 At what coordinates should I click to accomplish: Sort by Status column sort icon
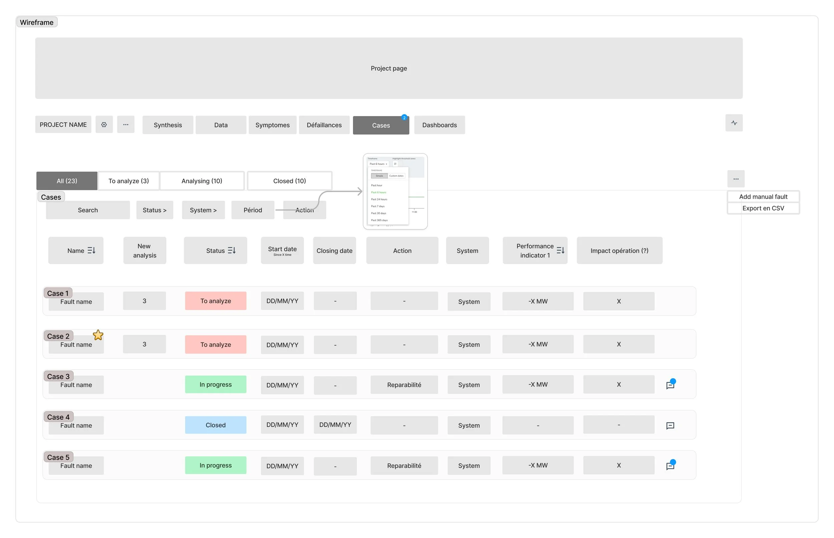[232, 250]
